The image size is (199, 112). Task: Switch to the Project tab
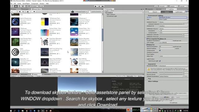(x=24, y=74)
